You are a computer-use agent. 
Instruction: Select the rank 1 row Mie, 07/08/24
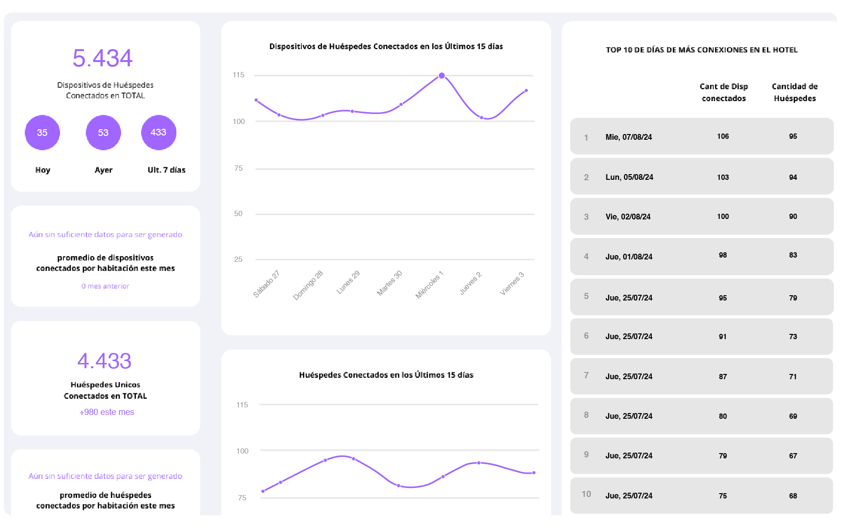701,137
